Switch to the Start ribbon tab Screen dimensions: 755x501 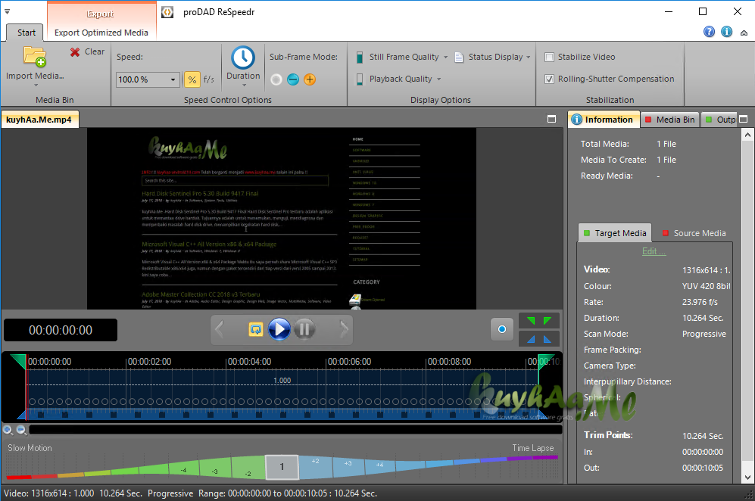(27, 33)
